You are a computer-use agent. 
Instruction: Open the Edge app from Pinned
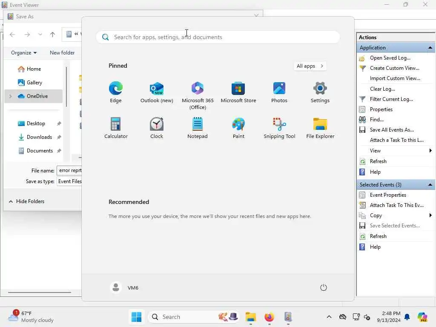[x=116, y=92]
